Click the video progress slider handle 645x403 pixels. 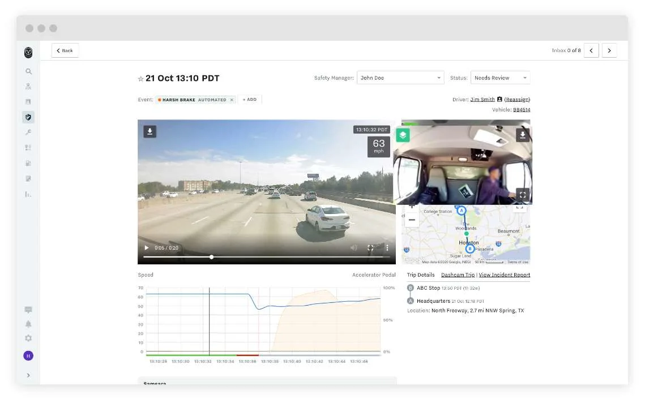212,257
